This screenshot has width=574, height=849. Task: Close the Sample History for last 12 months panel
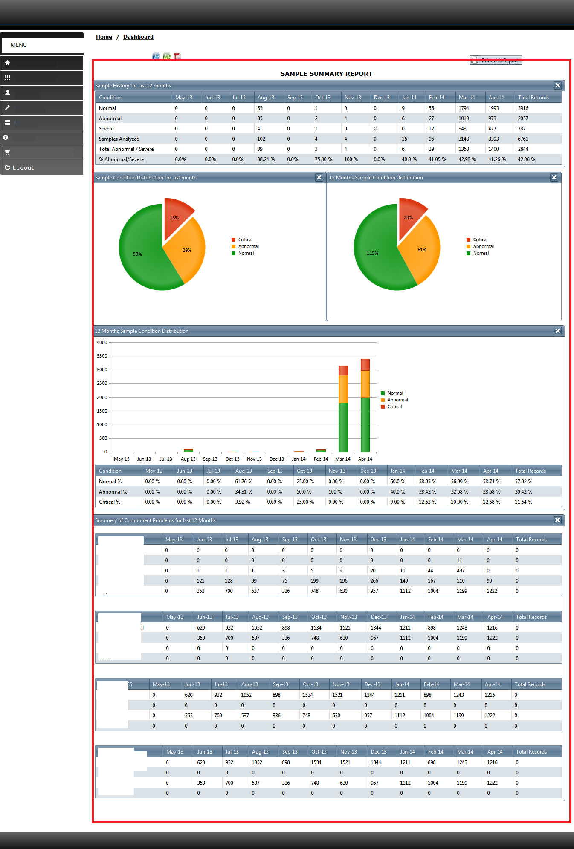[x=557, y=85]
